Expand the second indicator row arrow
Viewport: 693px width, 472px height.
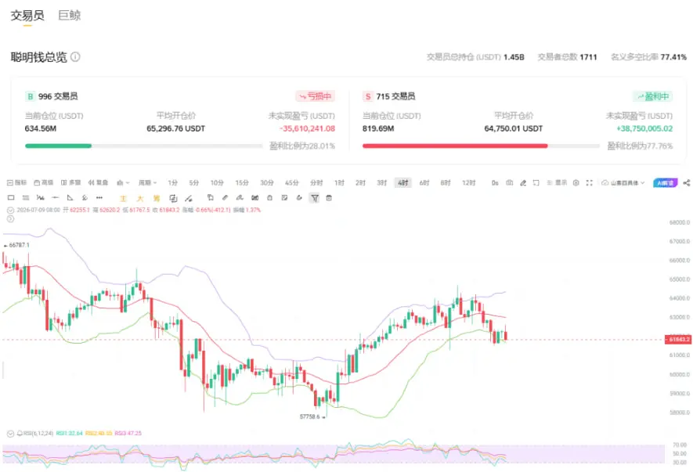(x=11, y=218)
